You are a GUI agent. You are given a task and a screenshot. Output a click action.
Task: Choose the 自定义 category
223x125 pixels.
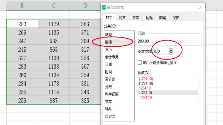(110, 116)
